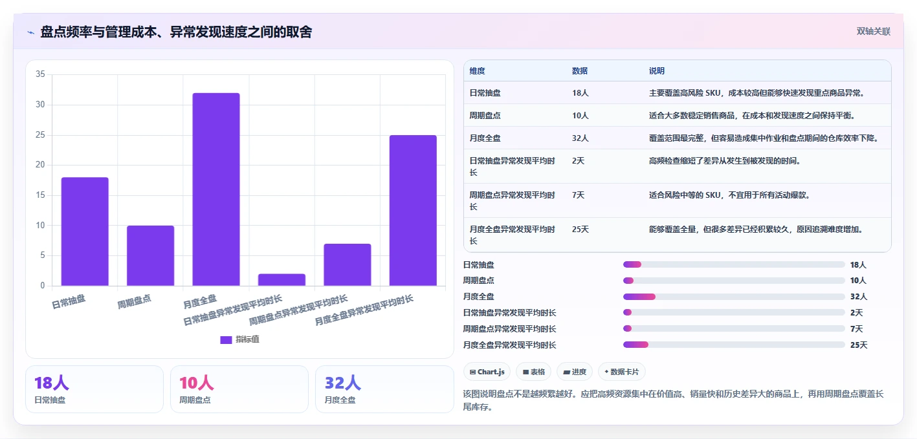
Task: Click the note 能够覆盖全量
Action: 756,230
